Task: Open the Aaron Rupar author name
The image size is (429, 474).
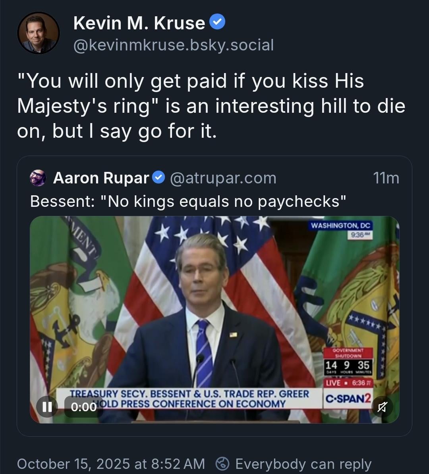Action: click(101, 178)
